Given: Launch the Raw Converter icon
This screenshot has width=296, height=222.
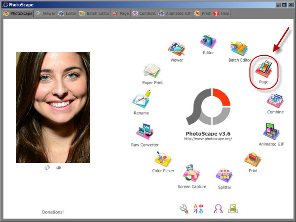Looking at the screenshot, I should point(145,131).
